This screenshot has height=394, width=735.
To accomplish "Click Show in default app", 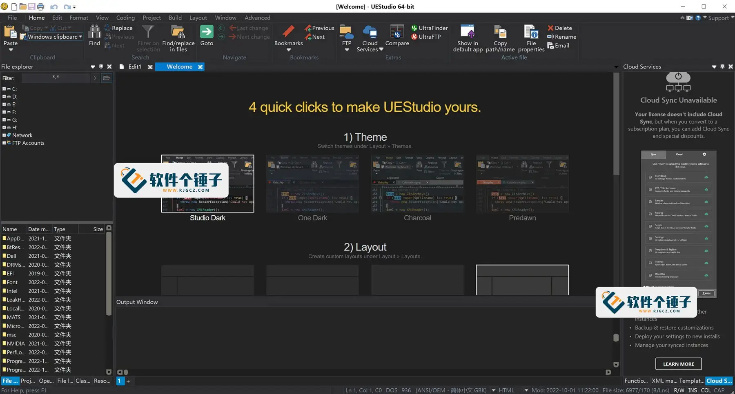I will pos(468,38).
